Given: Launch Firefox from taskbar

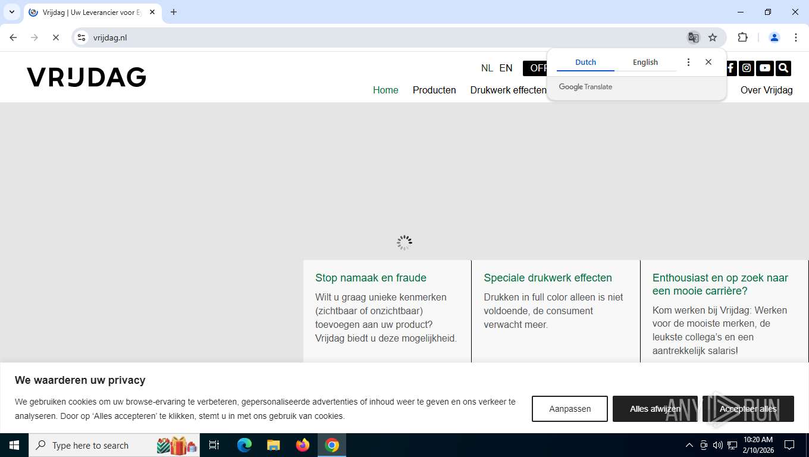Looking at the screenshot, I should (x=303, y=445).
